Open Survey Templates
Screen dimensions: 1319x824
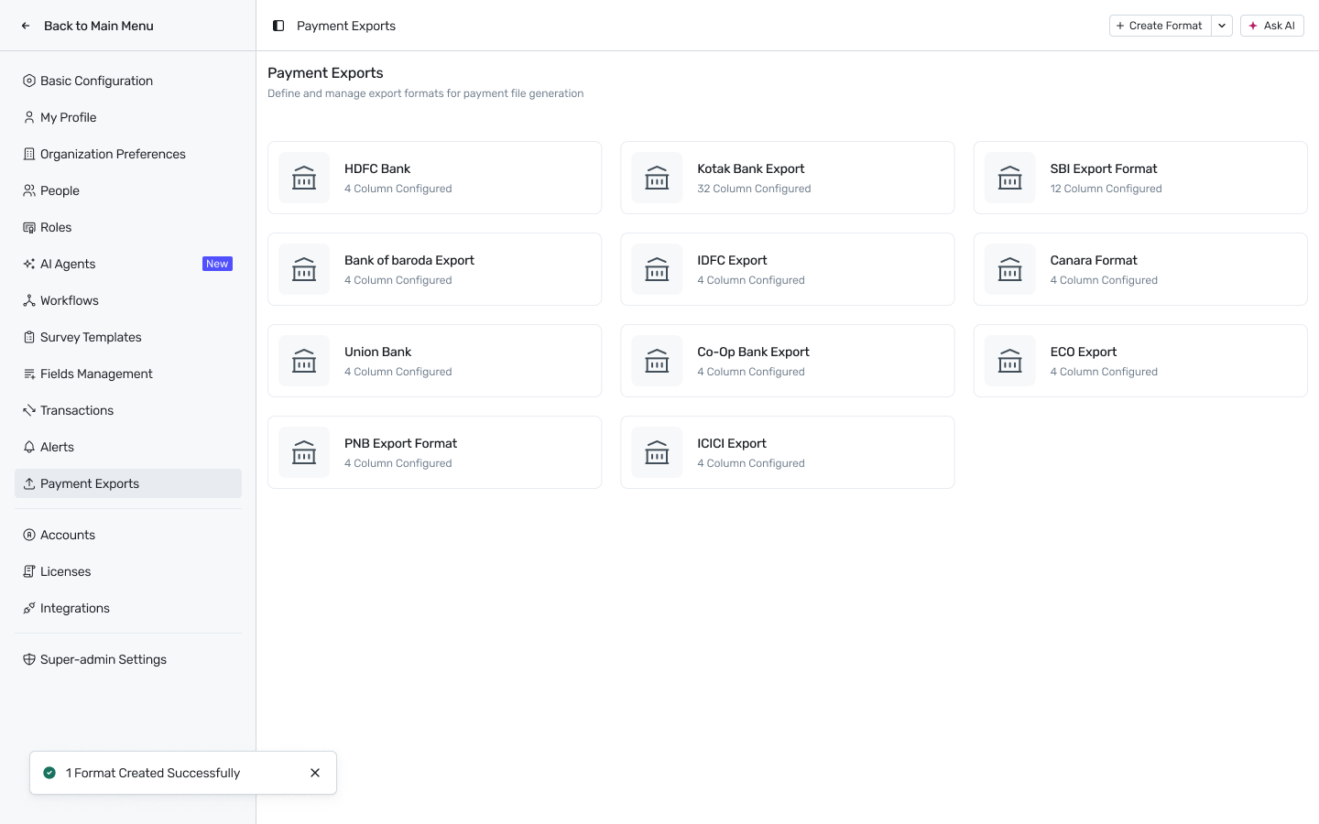(128, 337)
